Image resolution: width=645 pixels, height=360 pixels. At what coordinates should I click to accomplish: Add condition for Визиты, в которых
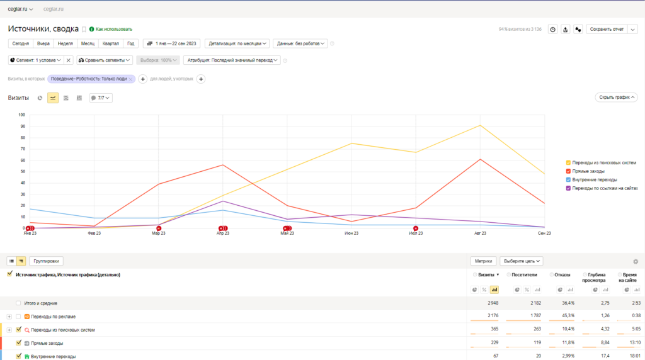tap(143, 79)
